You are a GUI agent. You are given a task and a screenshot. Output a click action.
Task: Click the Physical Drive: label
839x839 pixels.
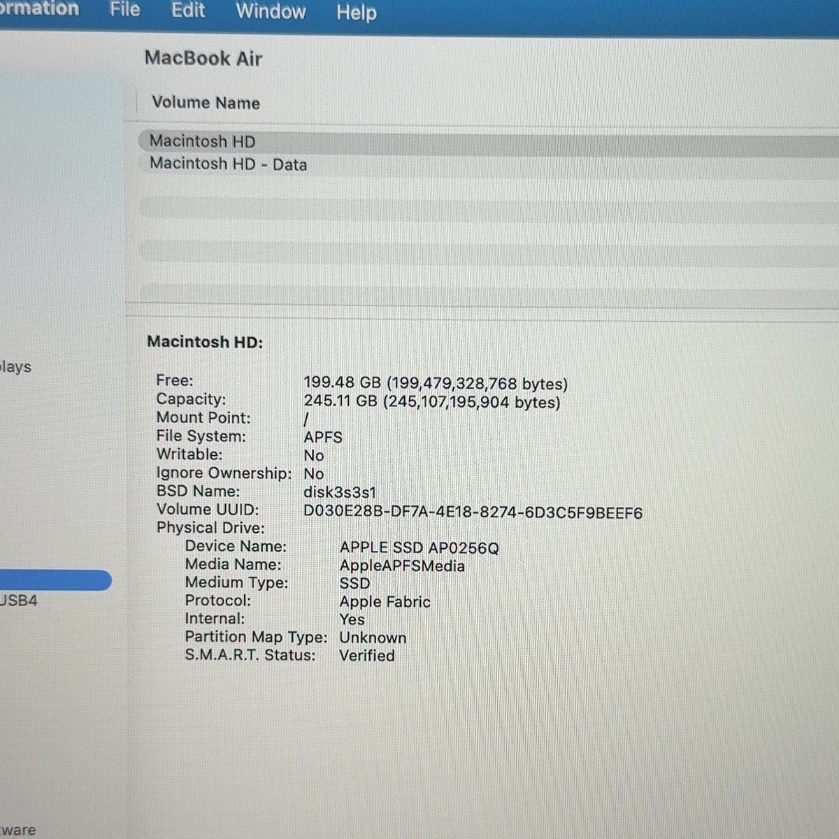210,528
